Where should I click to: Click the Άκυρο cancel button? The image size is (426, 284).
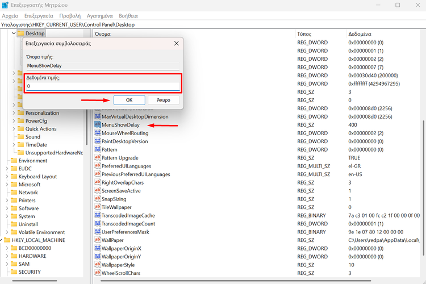pyautogui.click(x=163, y=100)
